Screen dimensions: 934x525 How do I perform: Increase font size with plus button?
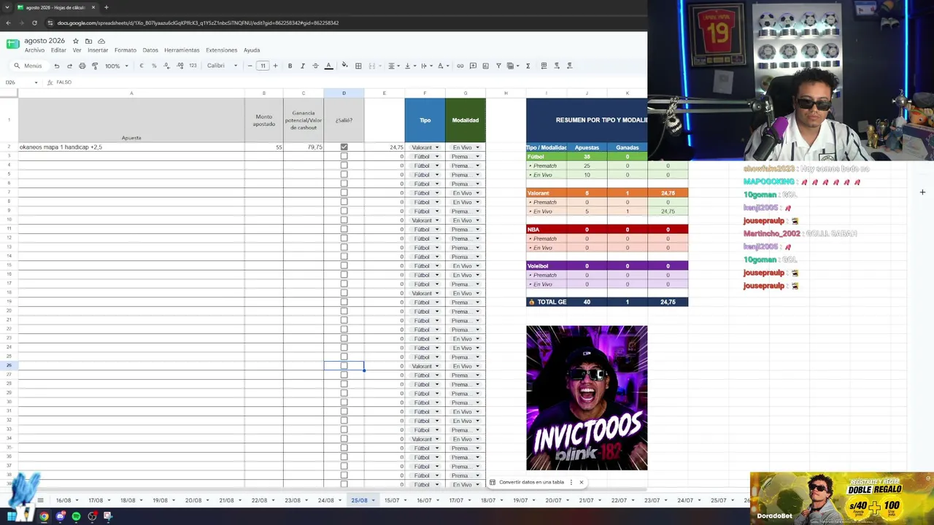click(275, 66)
